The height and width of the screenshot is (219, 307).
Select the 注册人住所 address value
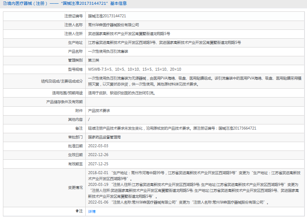(129, 34)
